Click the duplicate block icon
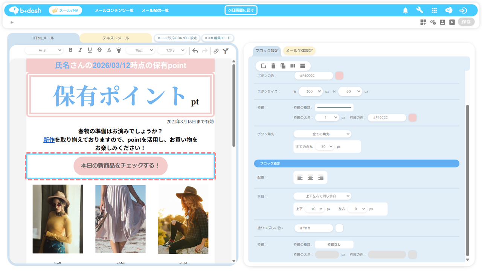 [283, 66]
